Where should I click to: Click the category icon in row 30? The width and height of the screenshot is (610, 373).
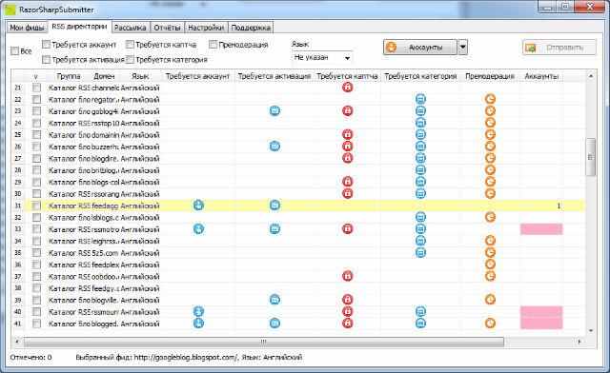[420, 193]
